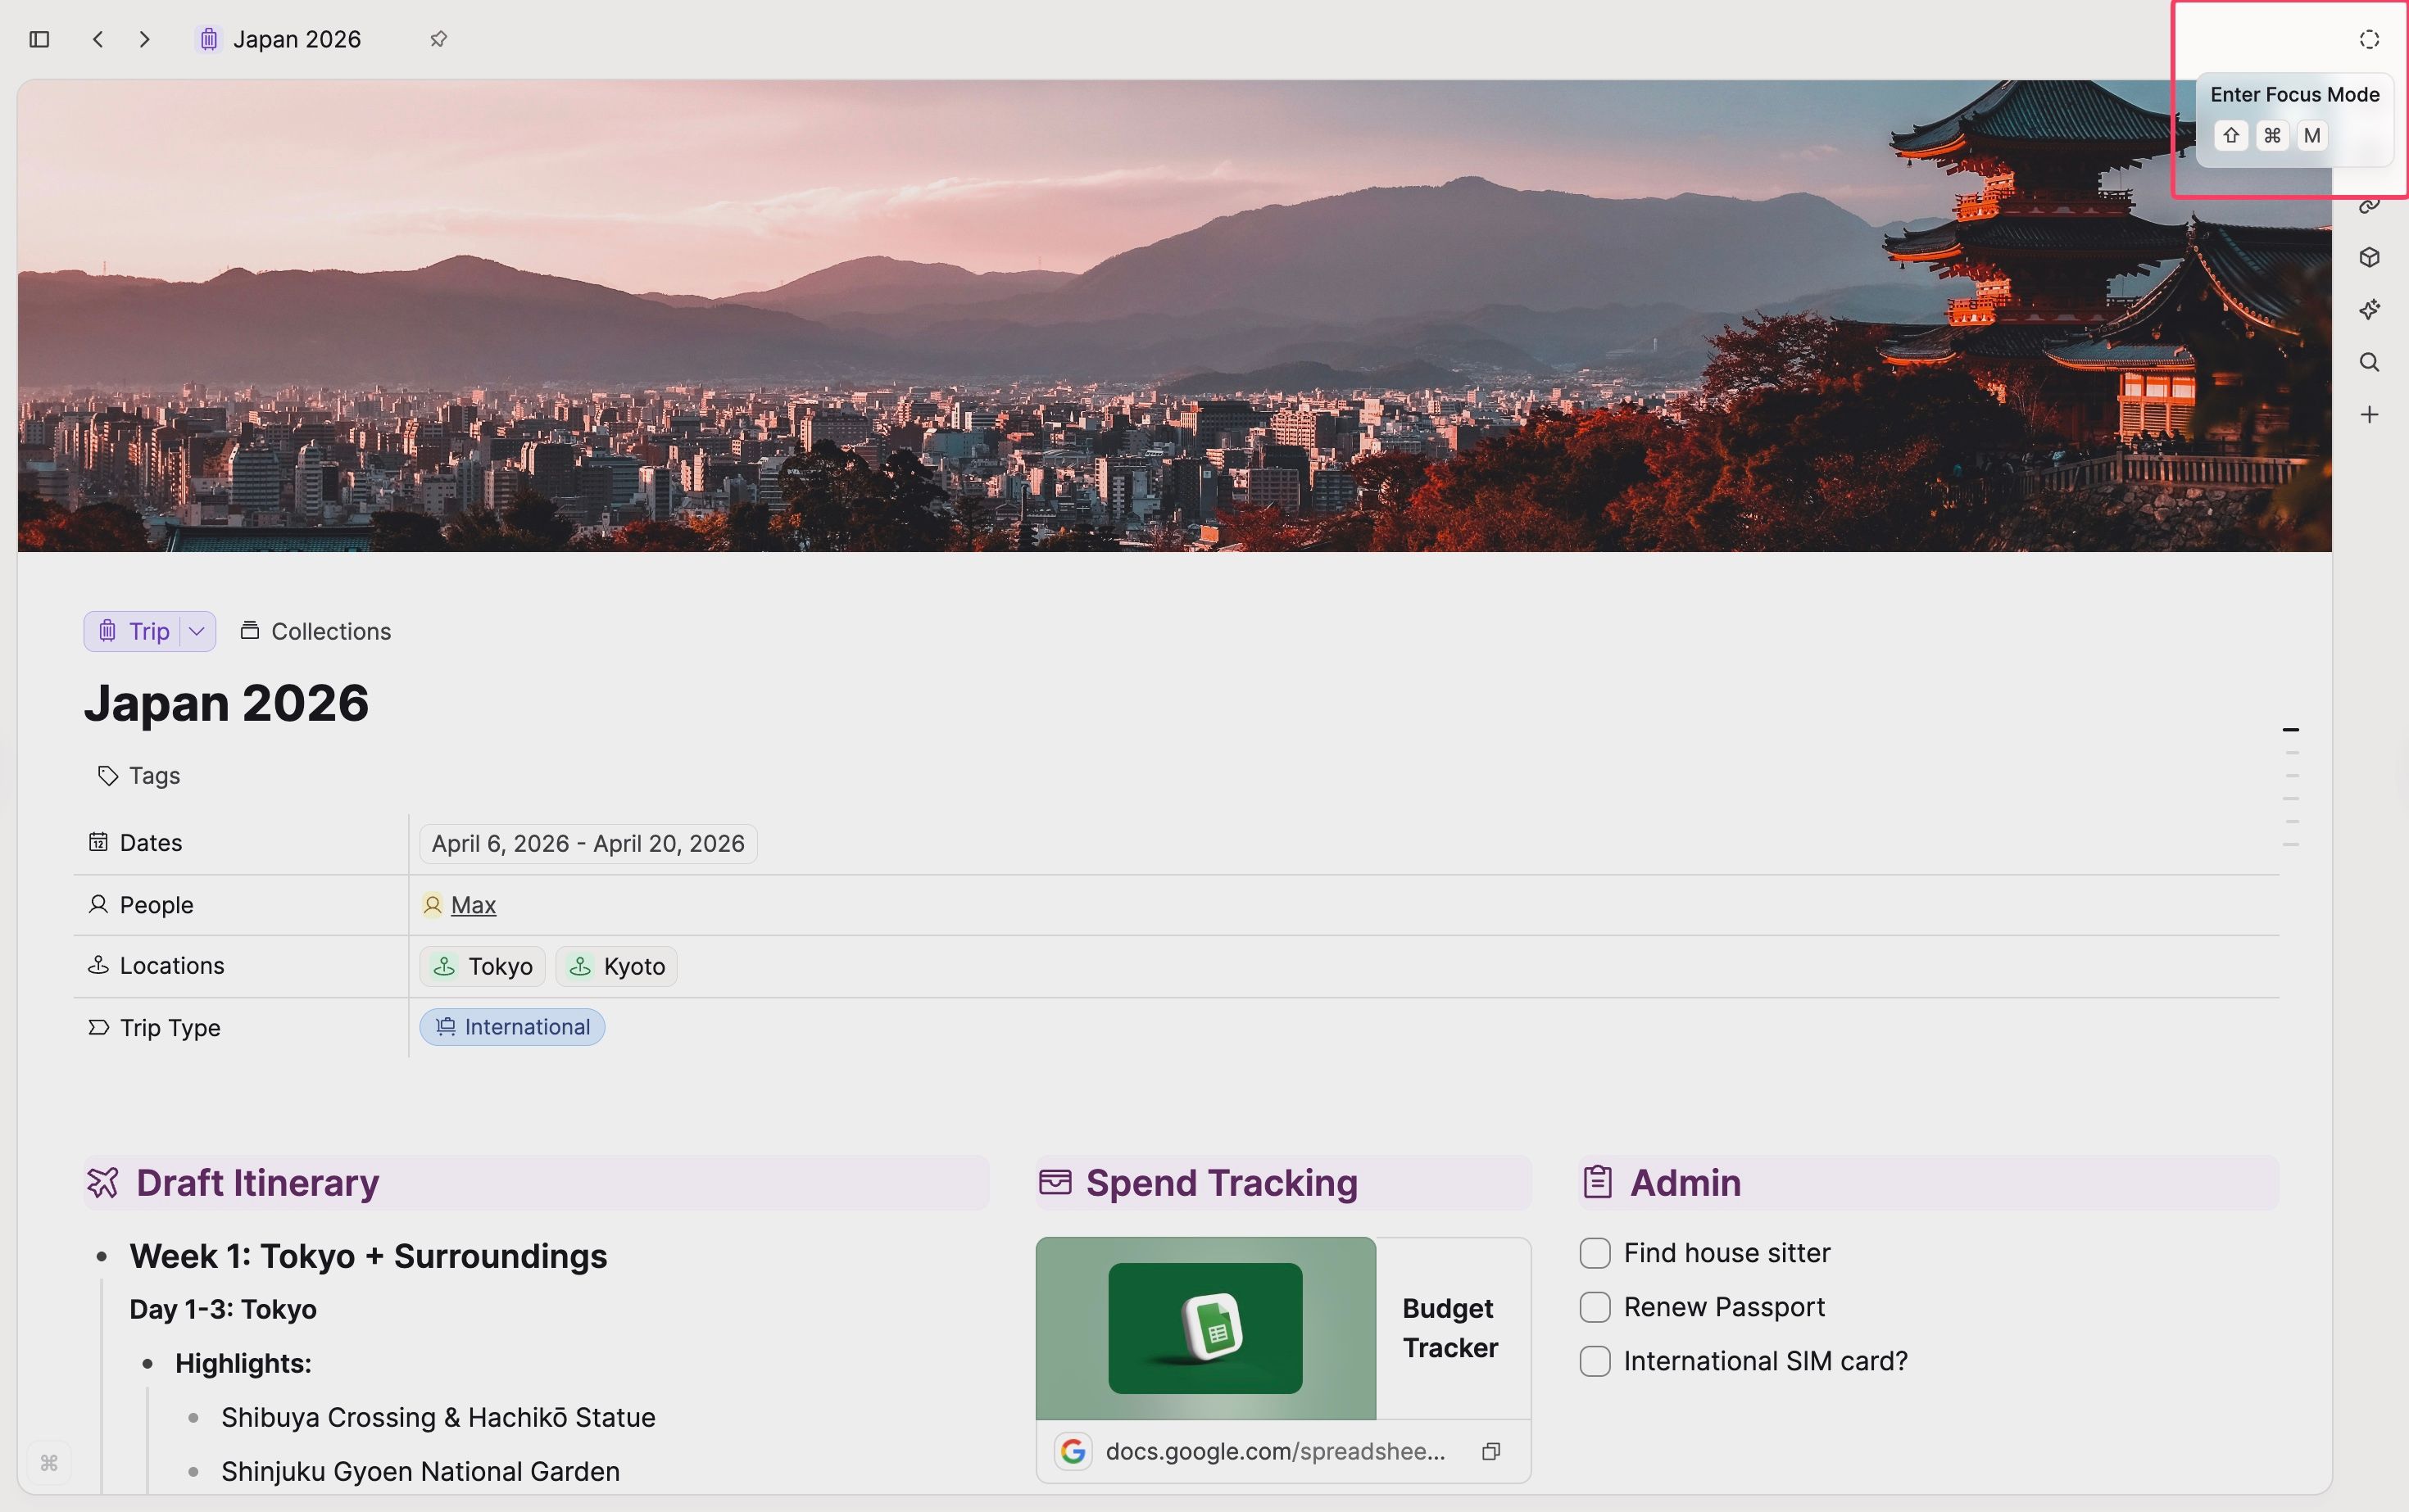Open the cube objects icon in right rail

pyautogui.click(x=2369, y=257)
